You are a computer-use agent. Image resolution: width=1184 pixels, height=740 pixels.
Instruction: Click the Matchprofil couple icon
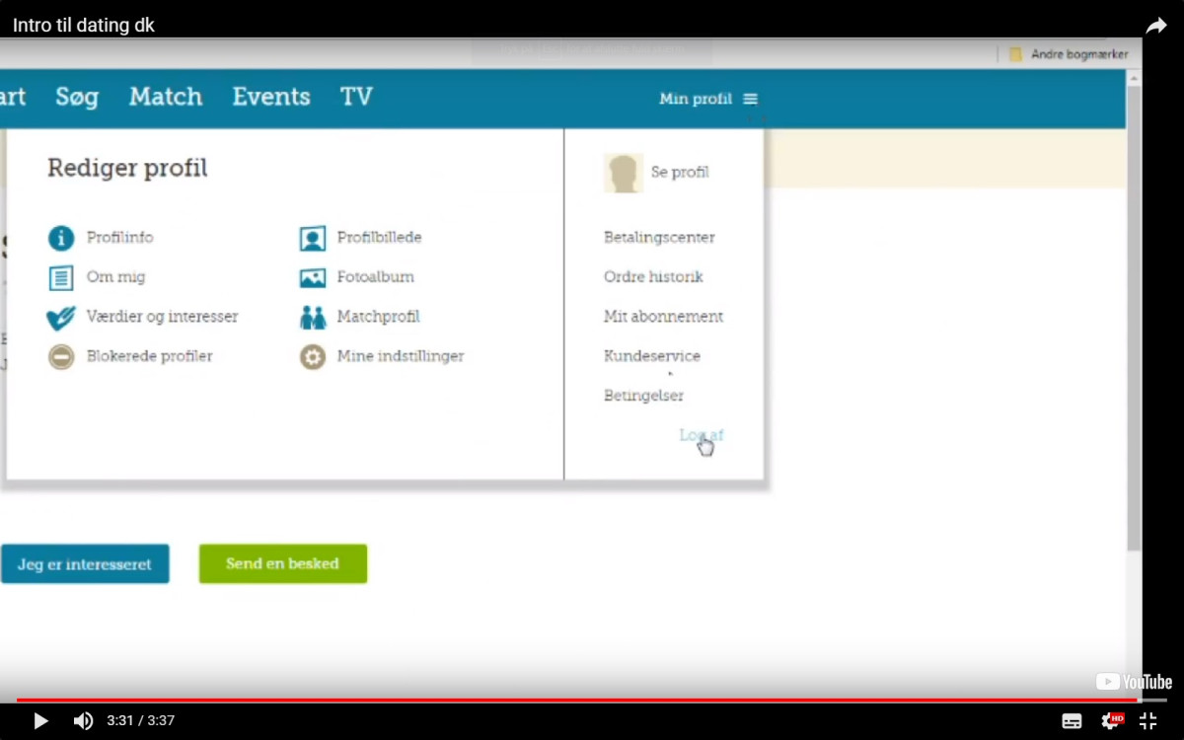coord(313,317)
